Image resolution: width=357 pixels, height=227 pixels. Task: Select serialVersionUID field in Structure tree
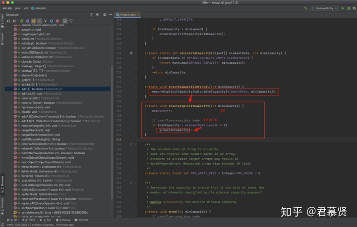(55, 213)
